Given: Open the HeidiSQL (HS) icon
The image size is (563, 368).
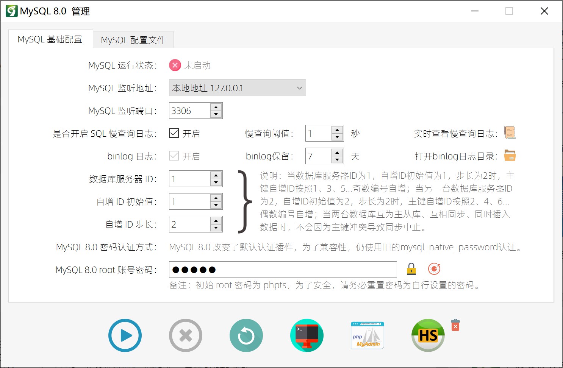Looking at the screenshot, I should (428, 335).
